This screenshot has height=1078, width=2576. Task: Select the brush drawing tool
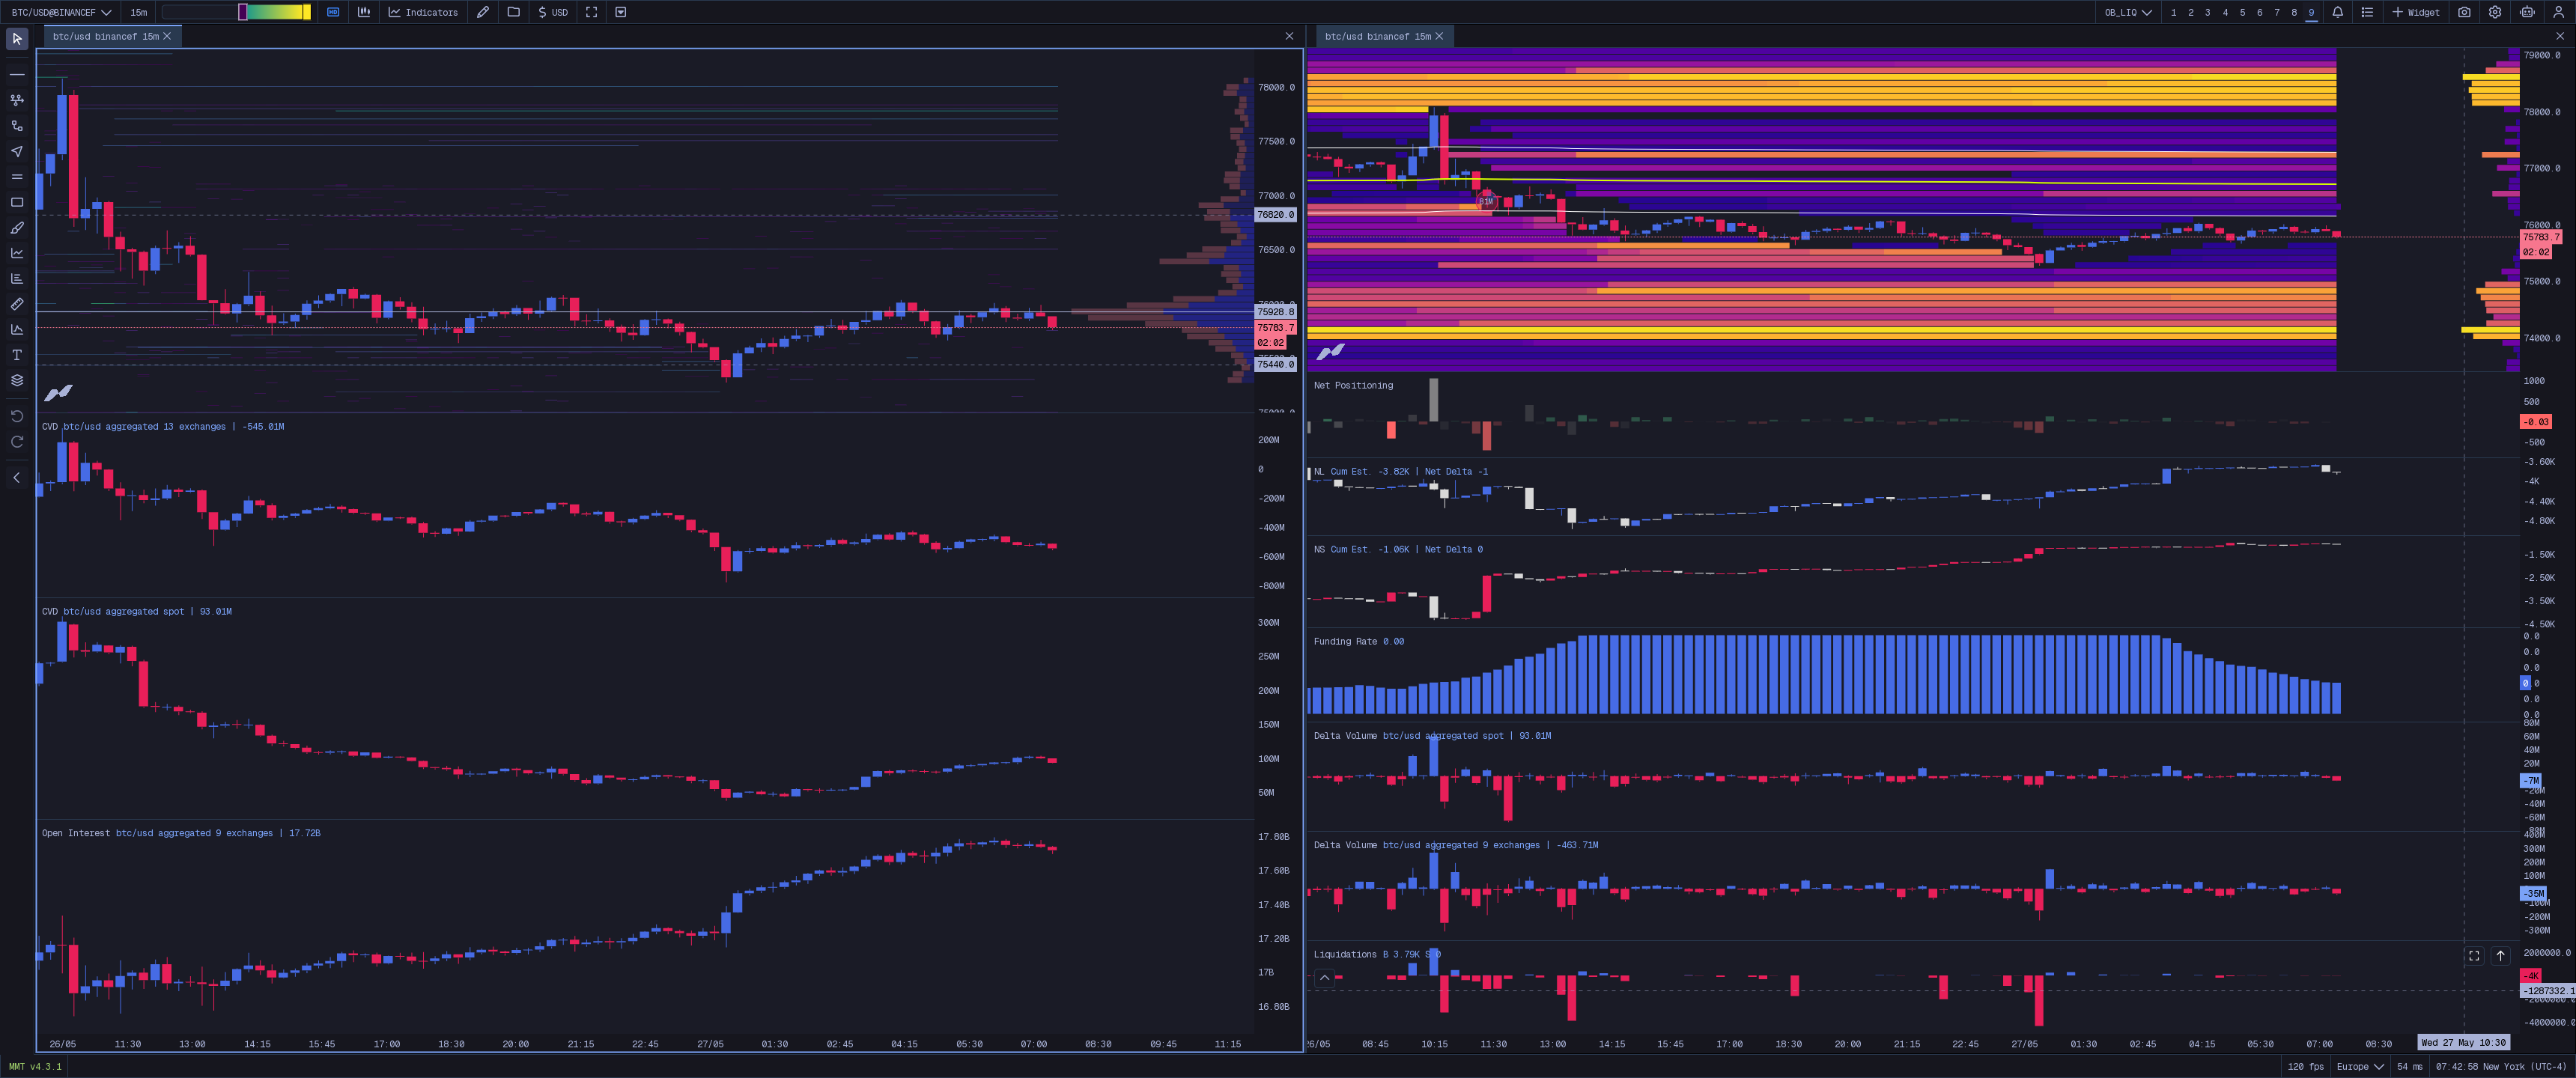tap(17, 228)
